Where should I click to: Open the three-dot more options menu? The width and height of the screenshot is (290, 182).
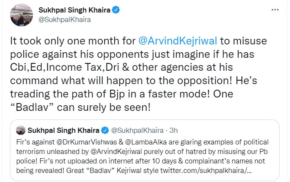(x=275, y=10)
